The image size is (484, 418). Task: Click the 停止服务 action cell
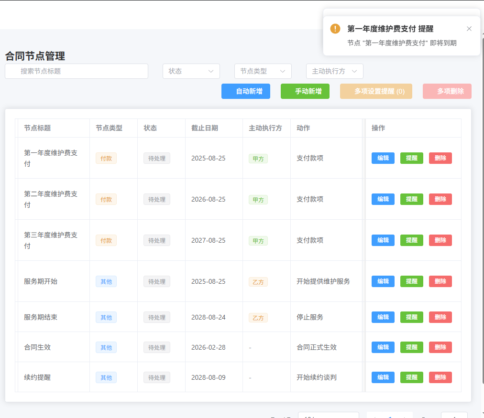(x=310, y=317)
